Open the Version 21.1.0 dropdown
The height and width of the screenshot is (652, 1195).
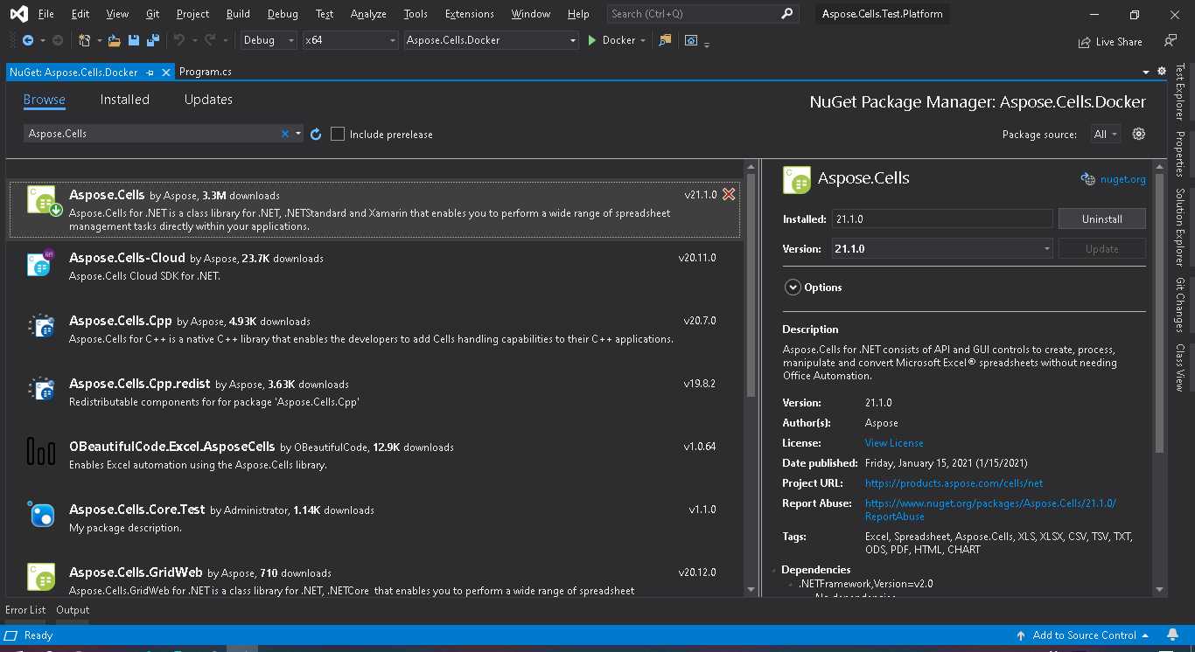(x=941, y=249)
